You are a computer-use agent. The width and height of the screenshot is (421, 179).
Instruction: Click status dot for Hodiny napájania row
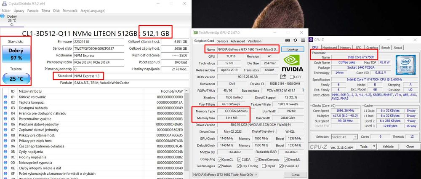click(x=5, y=157)
